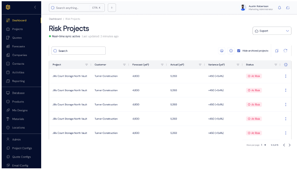Collapse the sidebar with the chevron arrow

click(35, 7)
